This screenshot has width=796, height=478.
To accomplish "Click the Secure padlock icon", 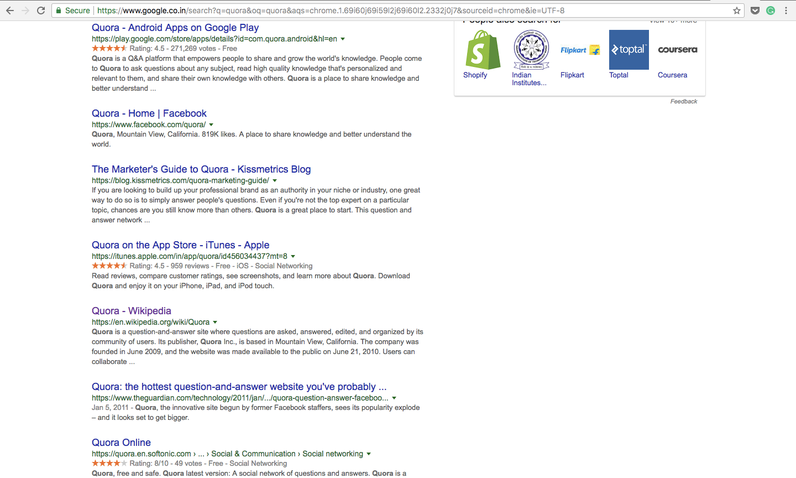I will pyautogui.click(x=59, y=11).
